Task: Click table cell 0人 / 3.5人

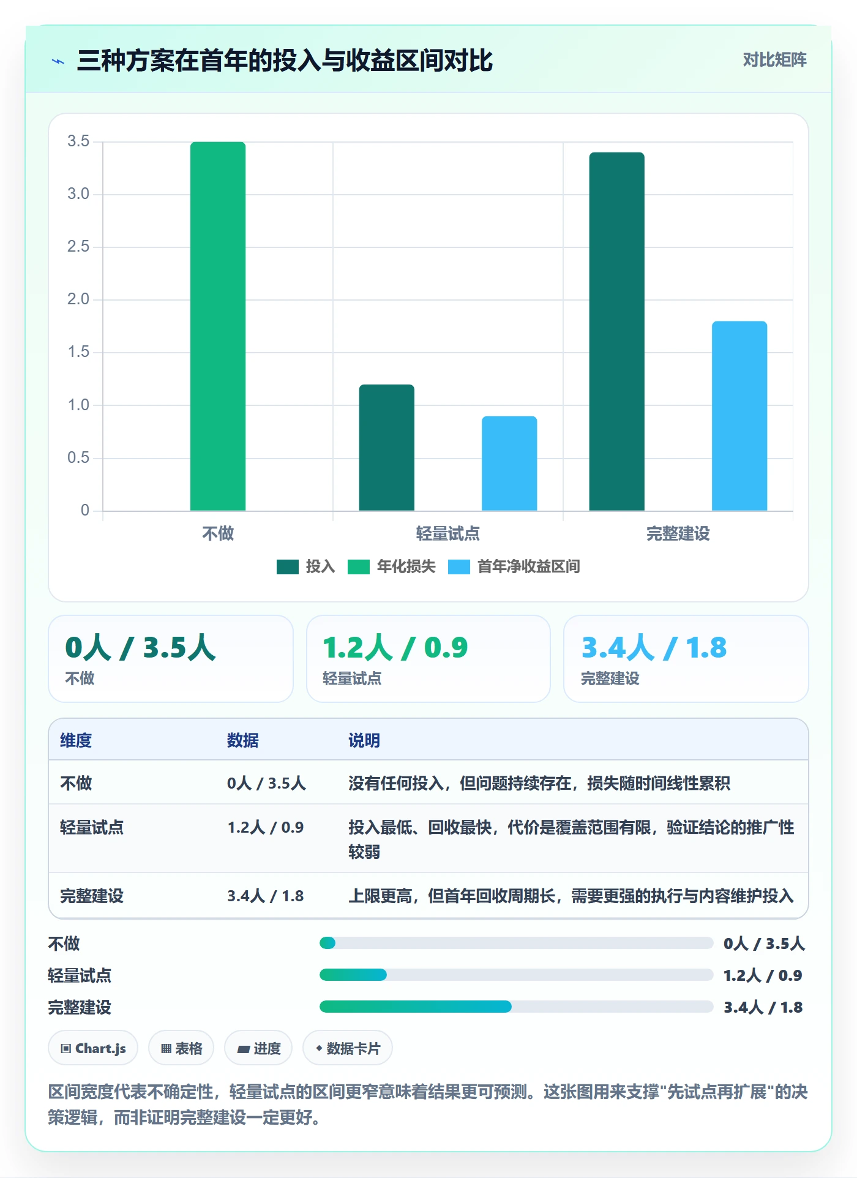Action: [x=266, y=783]
